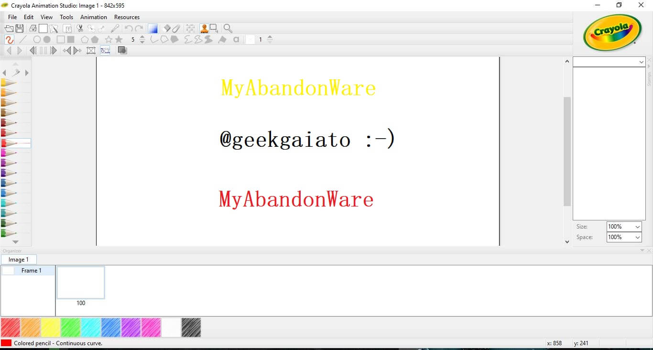Click the canvas vertical scrollbar thumb
The image size is (653, 350).
coord(567,151)
